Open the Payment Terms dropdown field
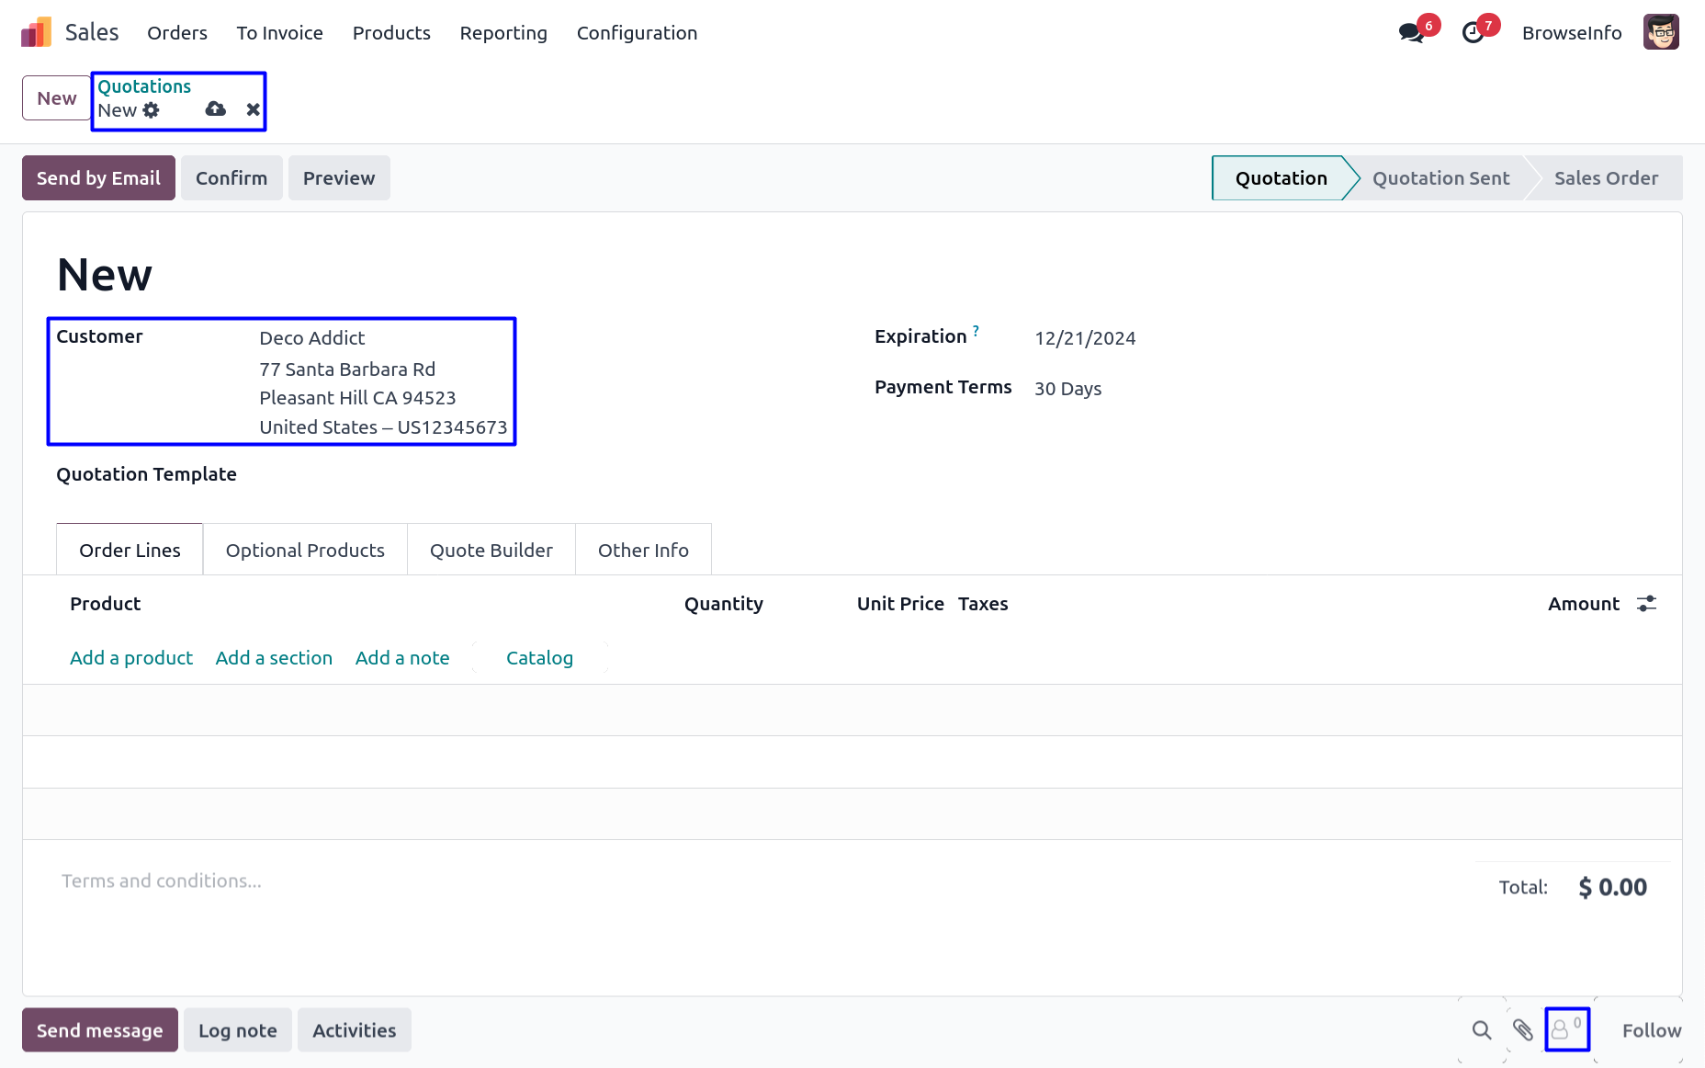The height and width of the screenshot is (1068, 1705). [x=1194, y=389]
